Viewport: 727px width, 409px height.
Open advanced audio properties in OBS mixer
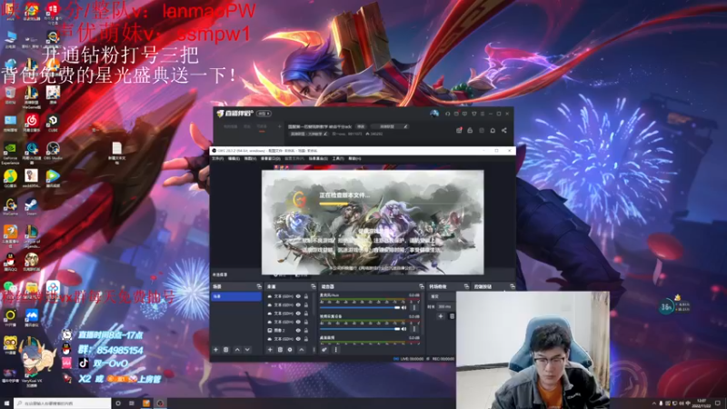[324, 350]
